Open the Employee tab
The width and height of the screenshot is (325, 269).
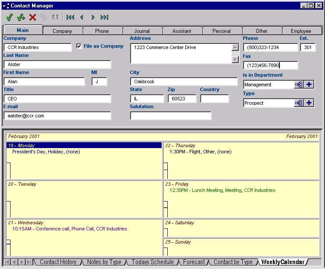pyautogui.click(x=301, y=31)
